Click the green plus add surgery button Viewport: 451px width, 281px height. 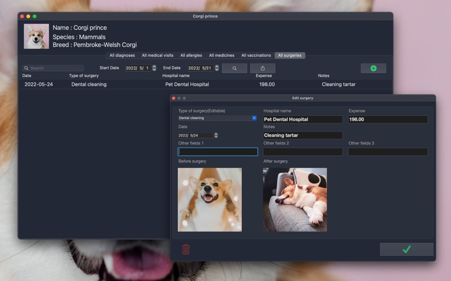[x=373, y=68]
